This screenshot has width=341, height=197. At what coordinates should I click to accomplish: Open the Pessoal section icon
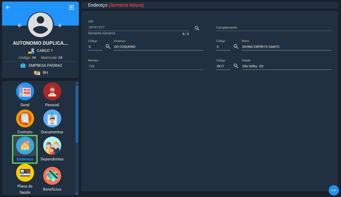(x=52, y=91)
